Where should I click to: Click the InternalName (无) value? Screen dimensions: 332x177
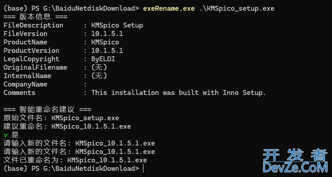pos(99,76)
